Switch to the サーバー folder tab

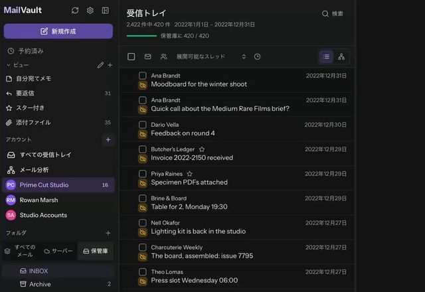pyautogui.click(x=58, y=251)
